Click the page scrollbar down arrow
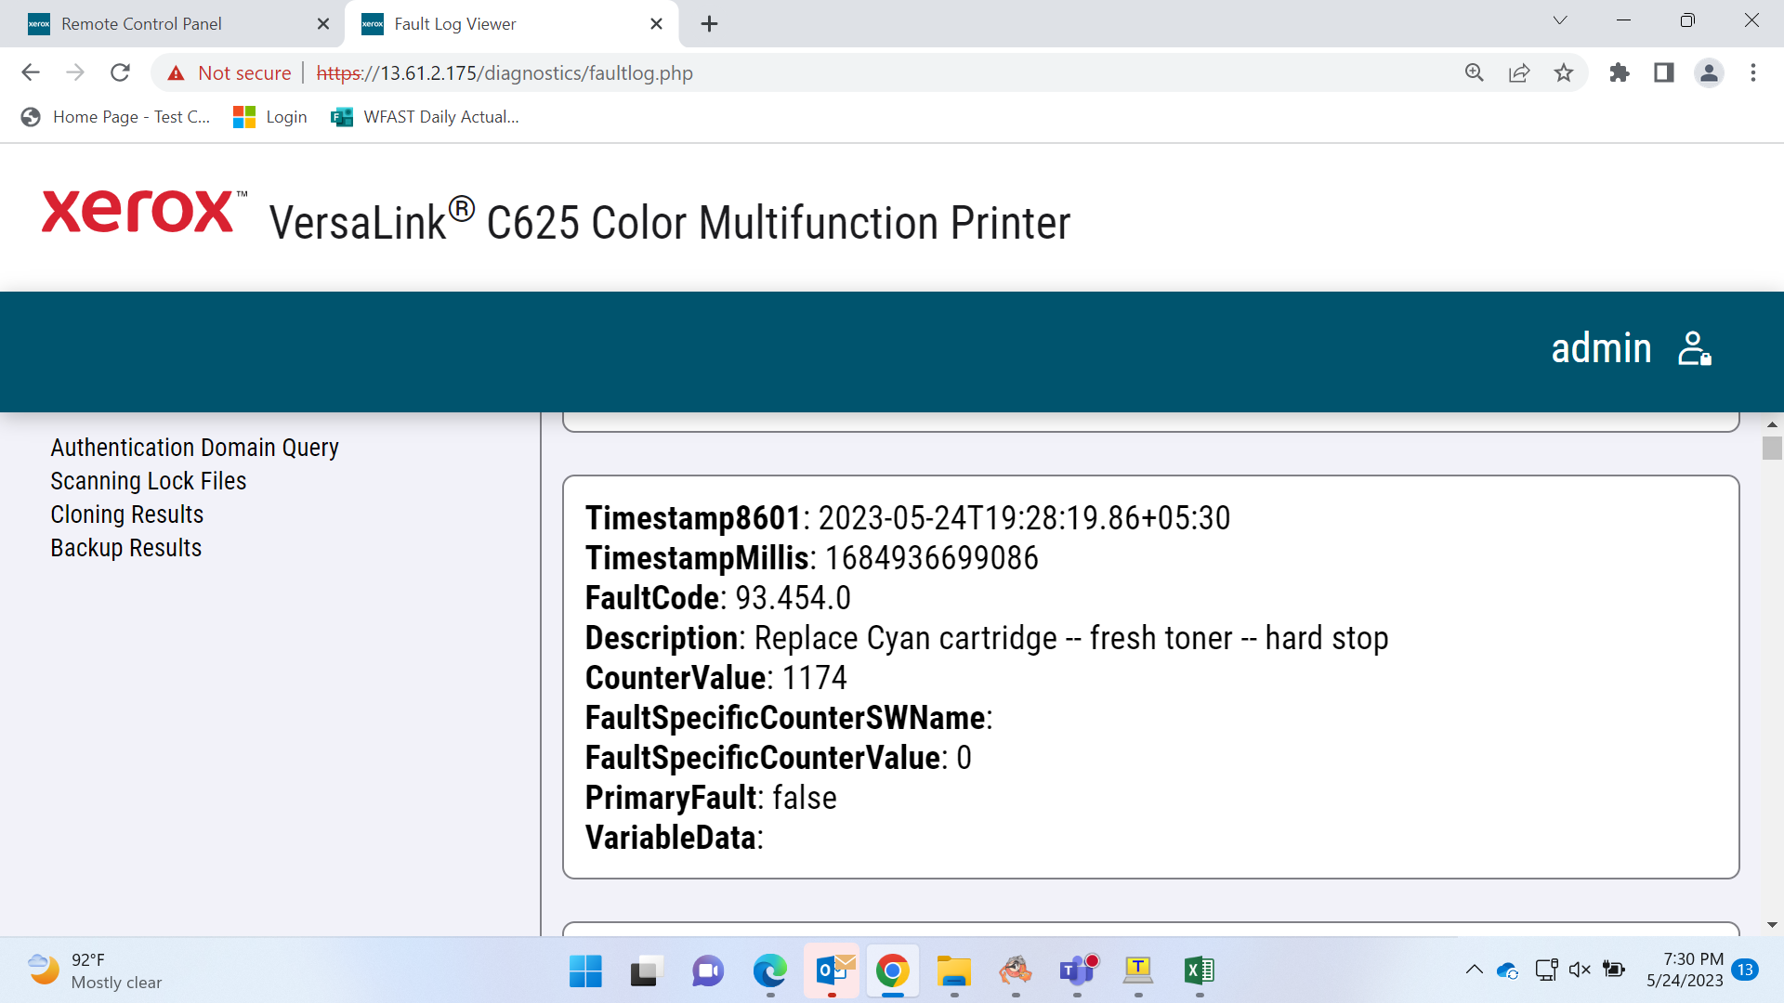Viewport: 1784px width, 1003px height. [x=1772, y=925]
